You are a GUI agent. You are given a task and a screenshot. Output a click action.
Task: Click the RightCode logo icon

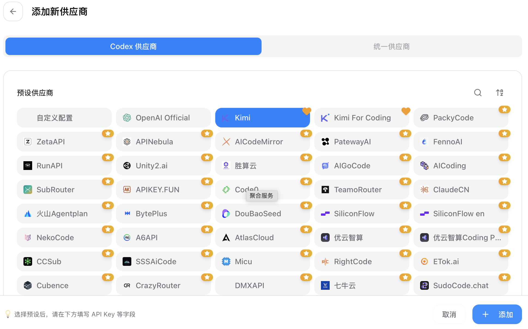point(325,261)
